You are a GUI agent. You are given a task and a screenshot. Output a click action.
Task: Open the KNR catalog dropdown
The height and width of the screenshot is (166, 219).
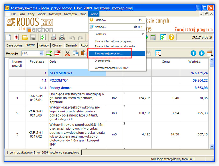(41, 53)
